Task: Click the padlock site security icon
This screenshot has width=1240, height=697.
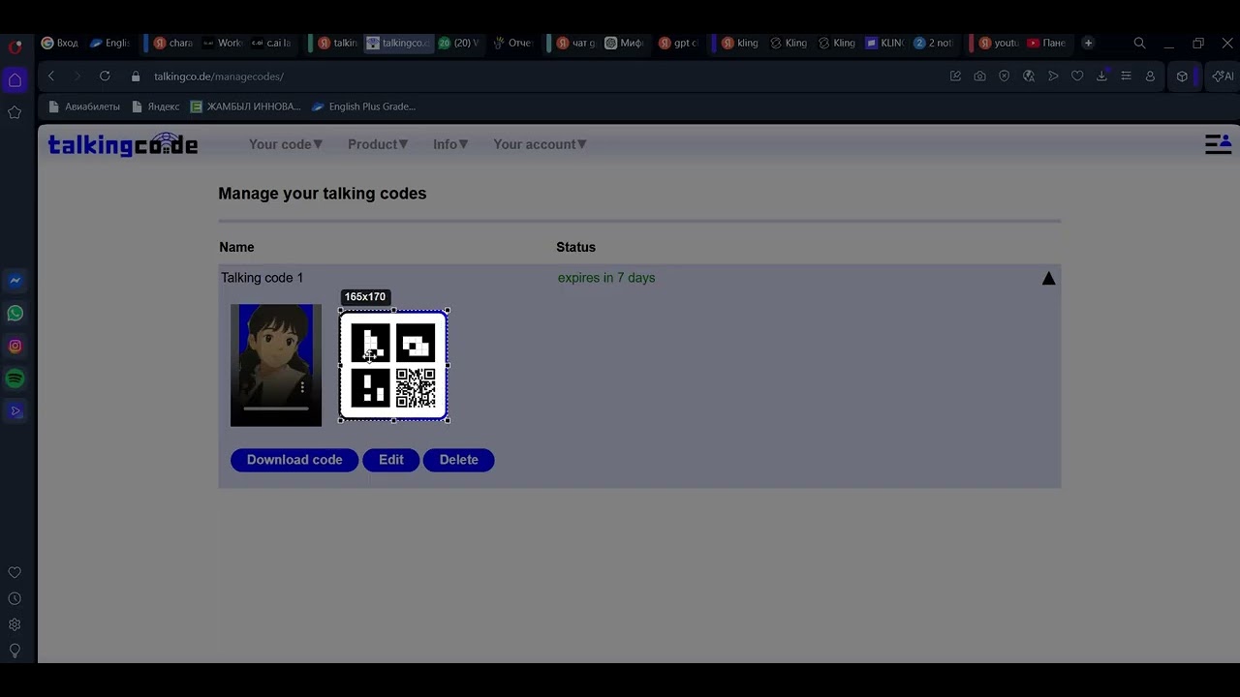Action: 136,76
